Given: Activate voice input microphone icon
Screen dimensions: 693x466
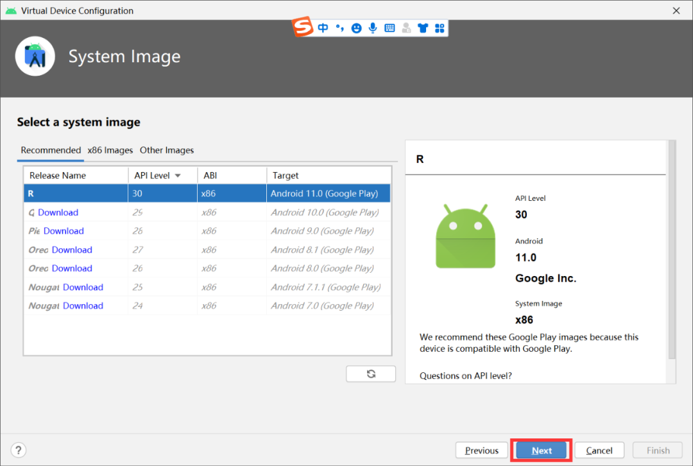Looking at the screenshot, I should [373, 28].
